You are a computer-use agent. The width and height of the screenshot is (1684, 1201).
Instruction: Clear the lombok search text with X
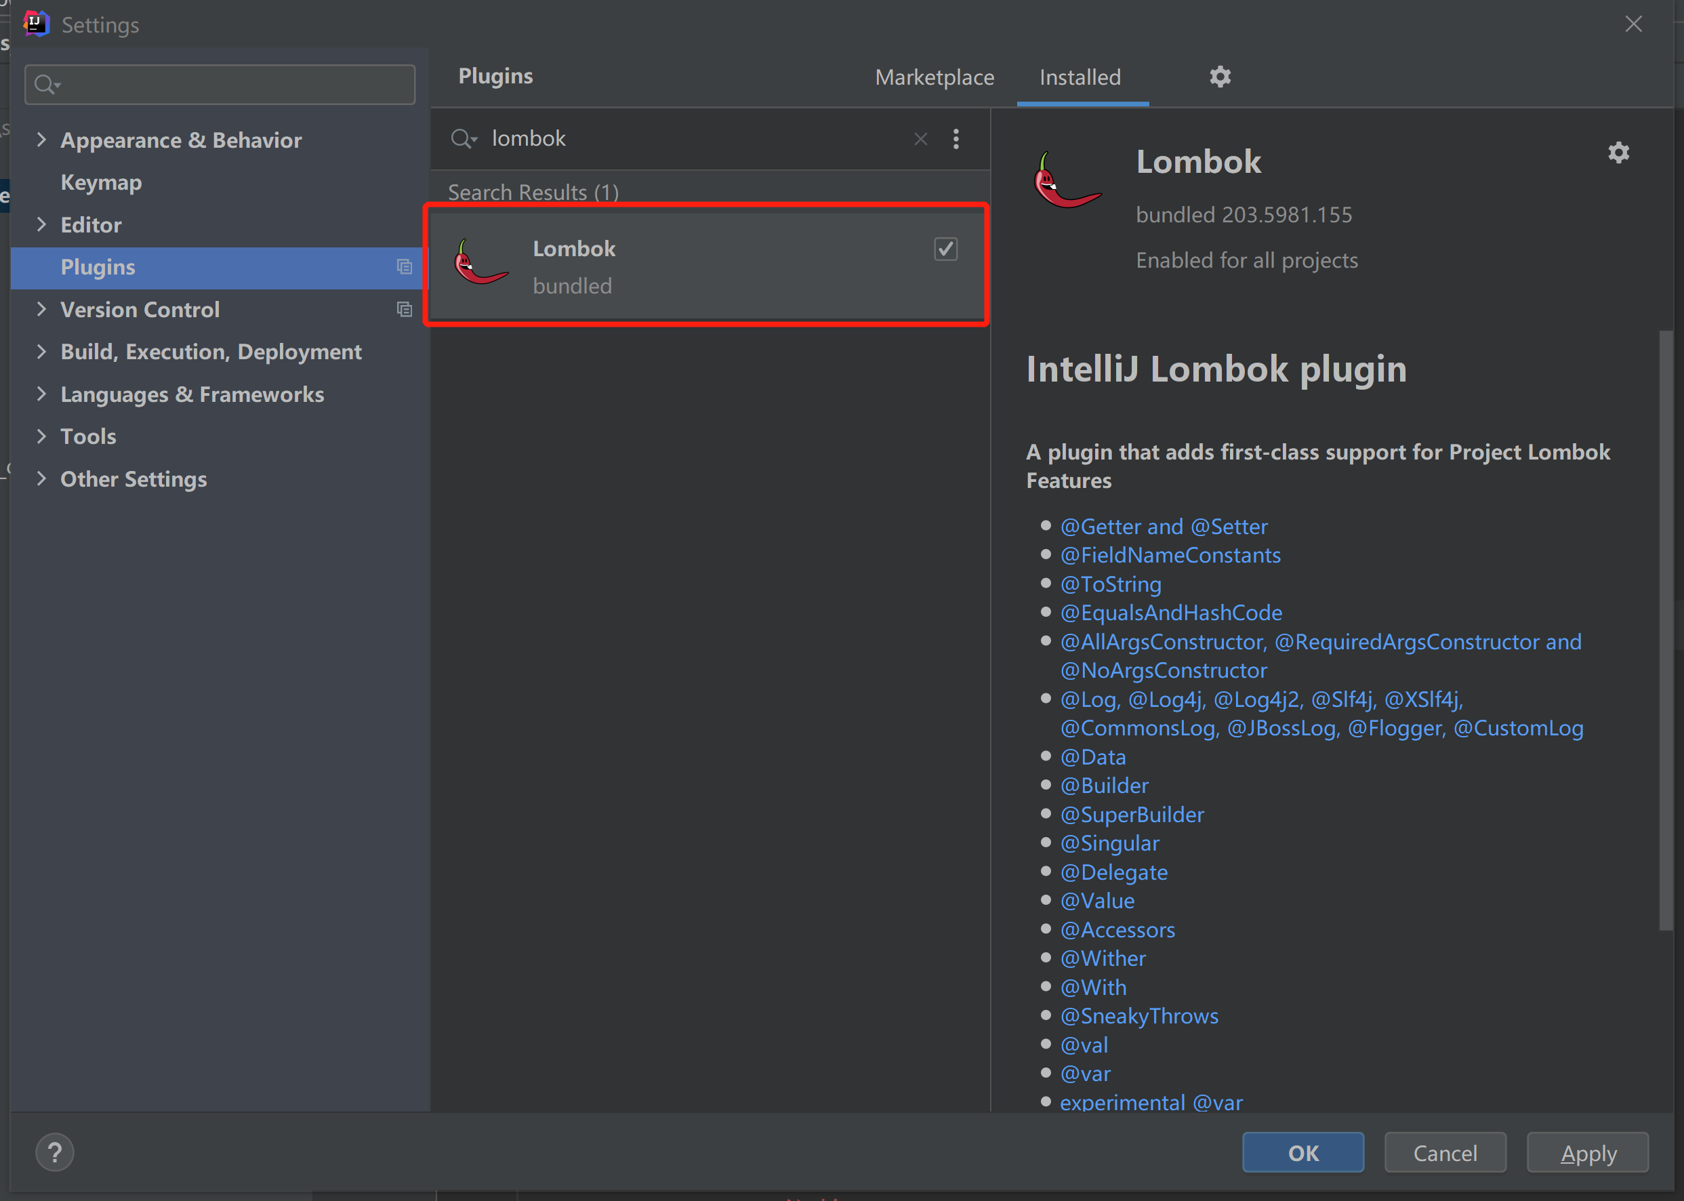[920, 139]
